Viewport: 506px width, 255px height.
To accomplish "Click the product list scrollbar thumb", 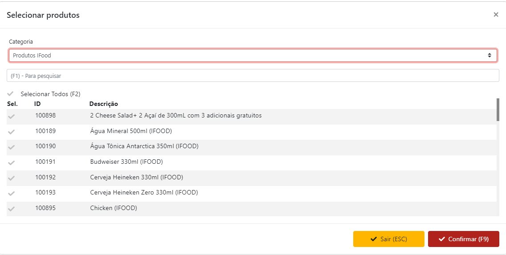I will (x=498, y=109).
